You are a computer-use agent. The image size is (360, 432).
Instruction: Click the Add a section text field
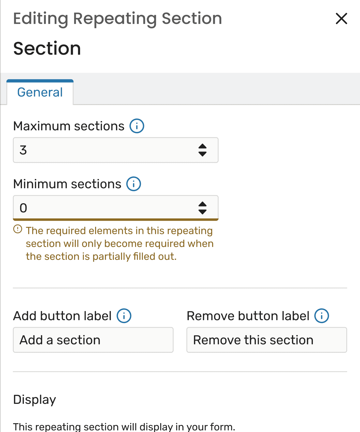click(x=93, y=340)
